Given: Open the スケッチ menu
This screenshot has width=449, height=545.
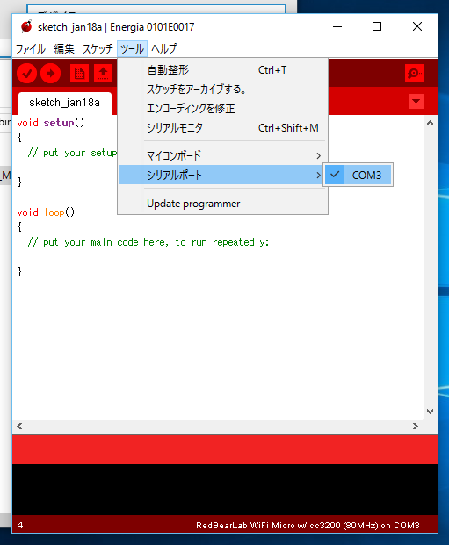Looking at the screenshot, I should 98,48.
